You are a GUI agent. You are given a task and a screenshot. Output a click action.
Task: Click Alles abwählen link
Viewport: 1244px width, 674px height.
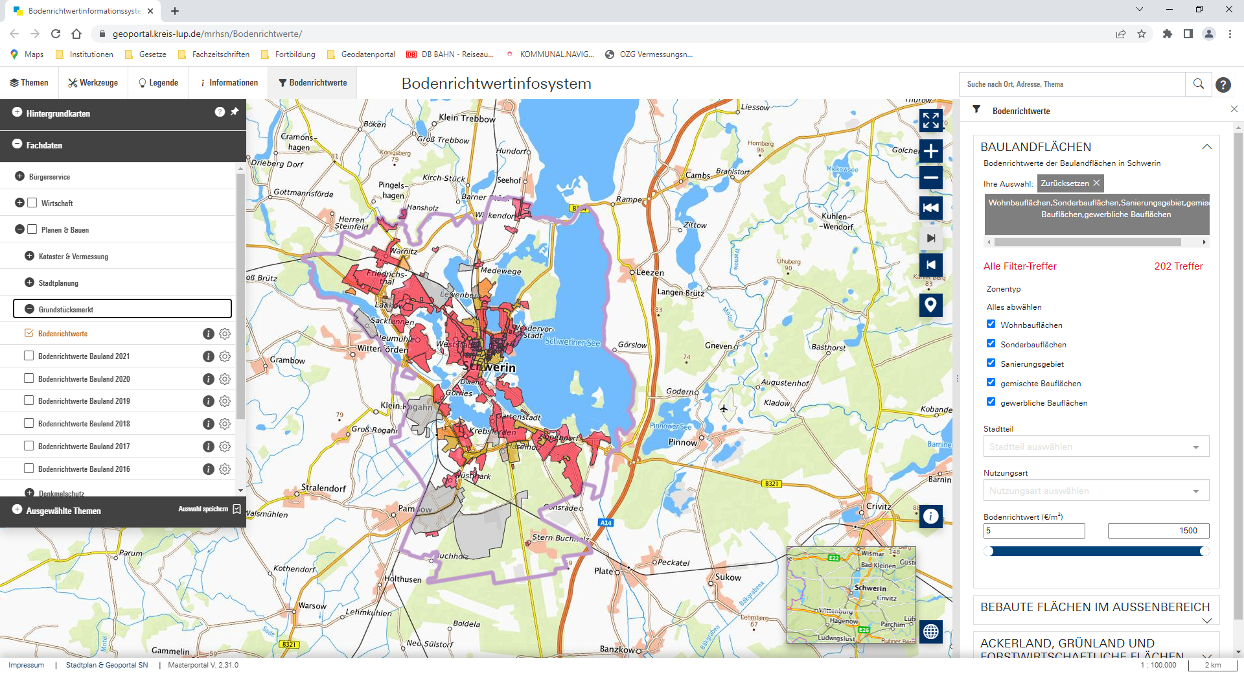pyautogui.click(x=1014, y=307)
